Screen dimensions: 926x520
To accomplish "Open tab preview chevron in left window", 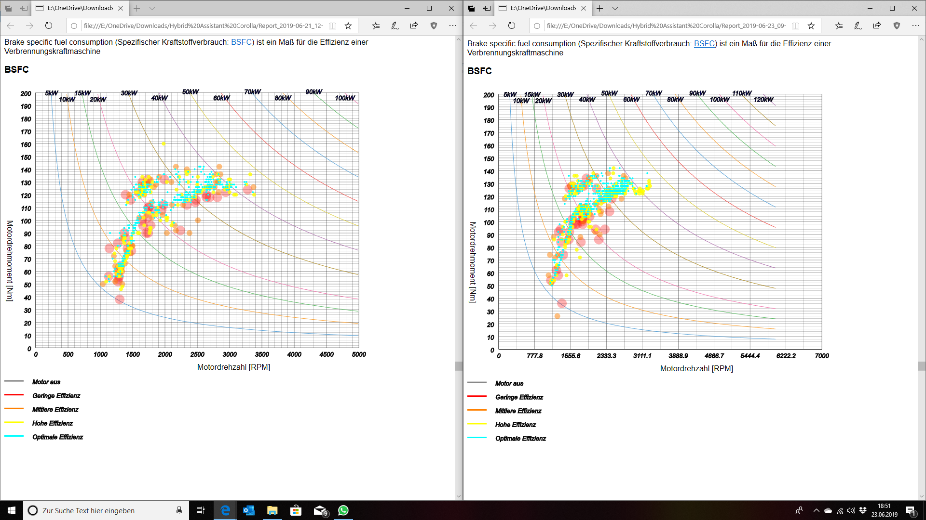I will pyautogui.click(x=152, y=8).
